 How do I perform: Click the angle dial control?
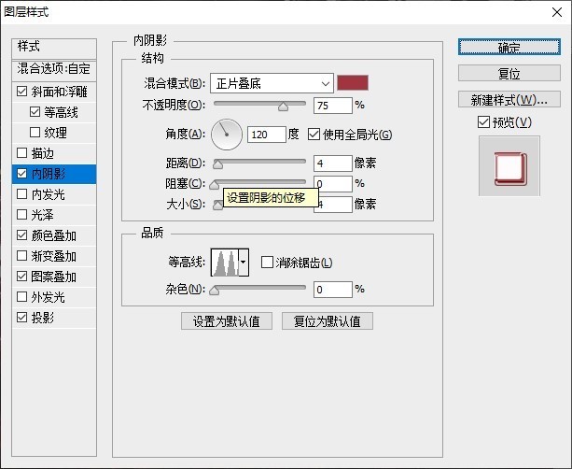(226, 135)
